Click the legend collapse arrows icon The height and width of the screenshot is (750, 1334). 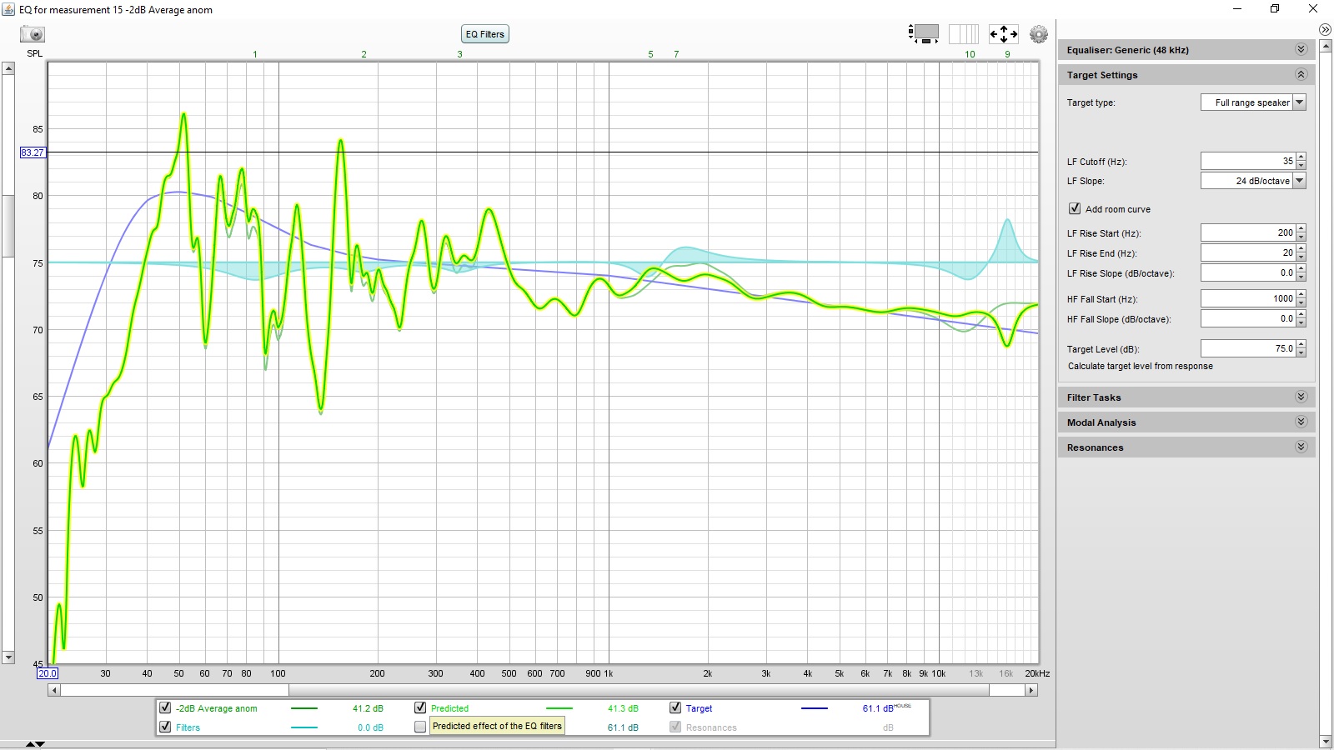(35, 743)
